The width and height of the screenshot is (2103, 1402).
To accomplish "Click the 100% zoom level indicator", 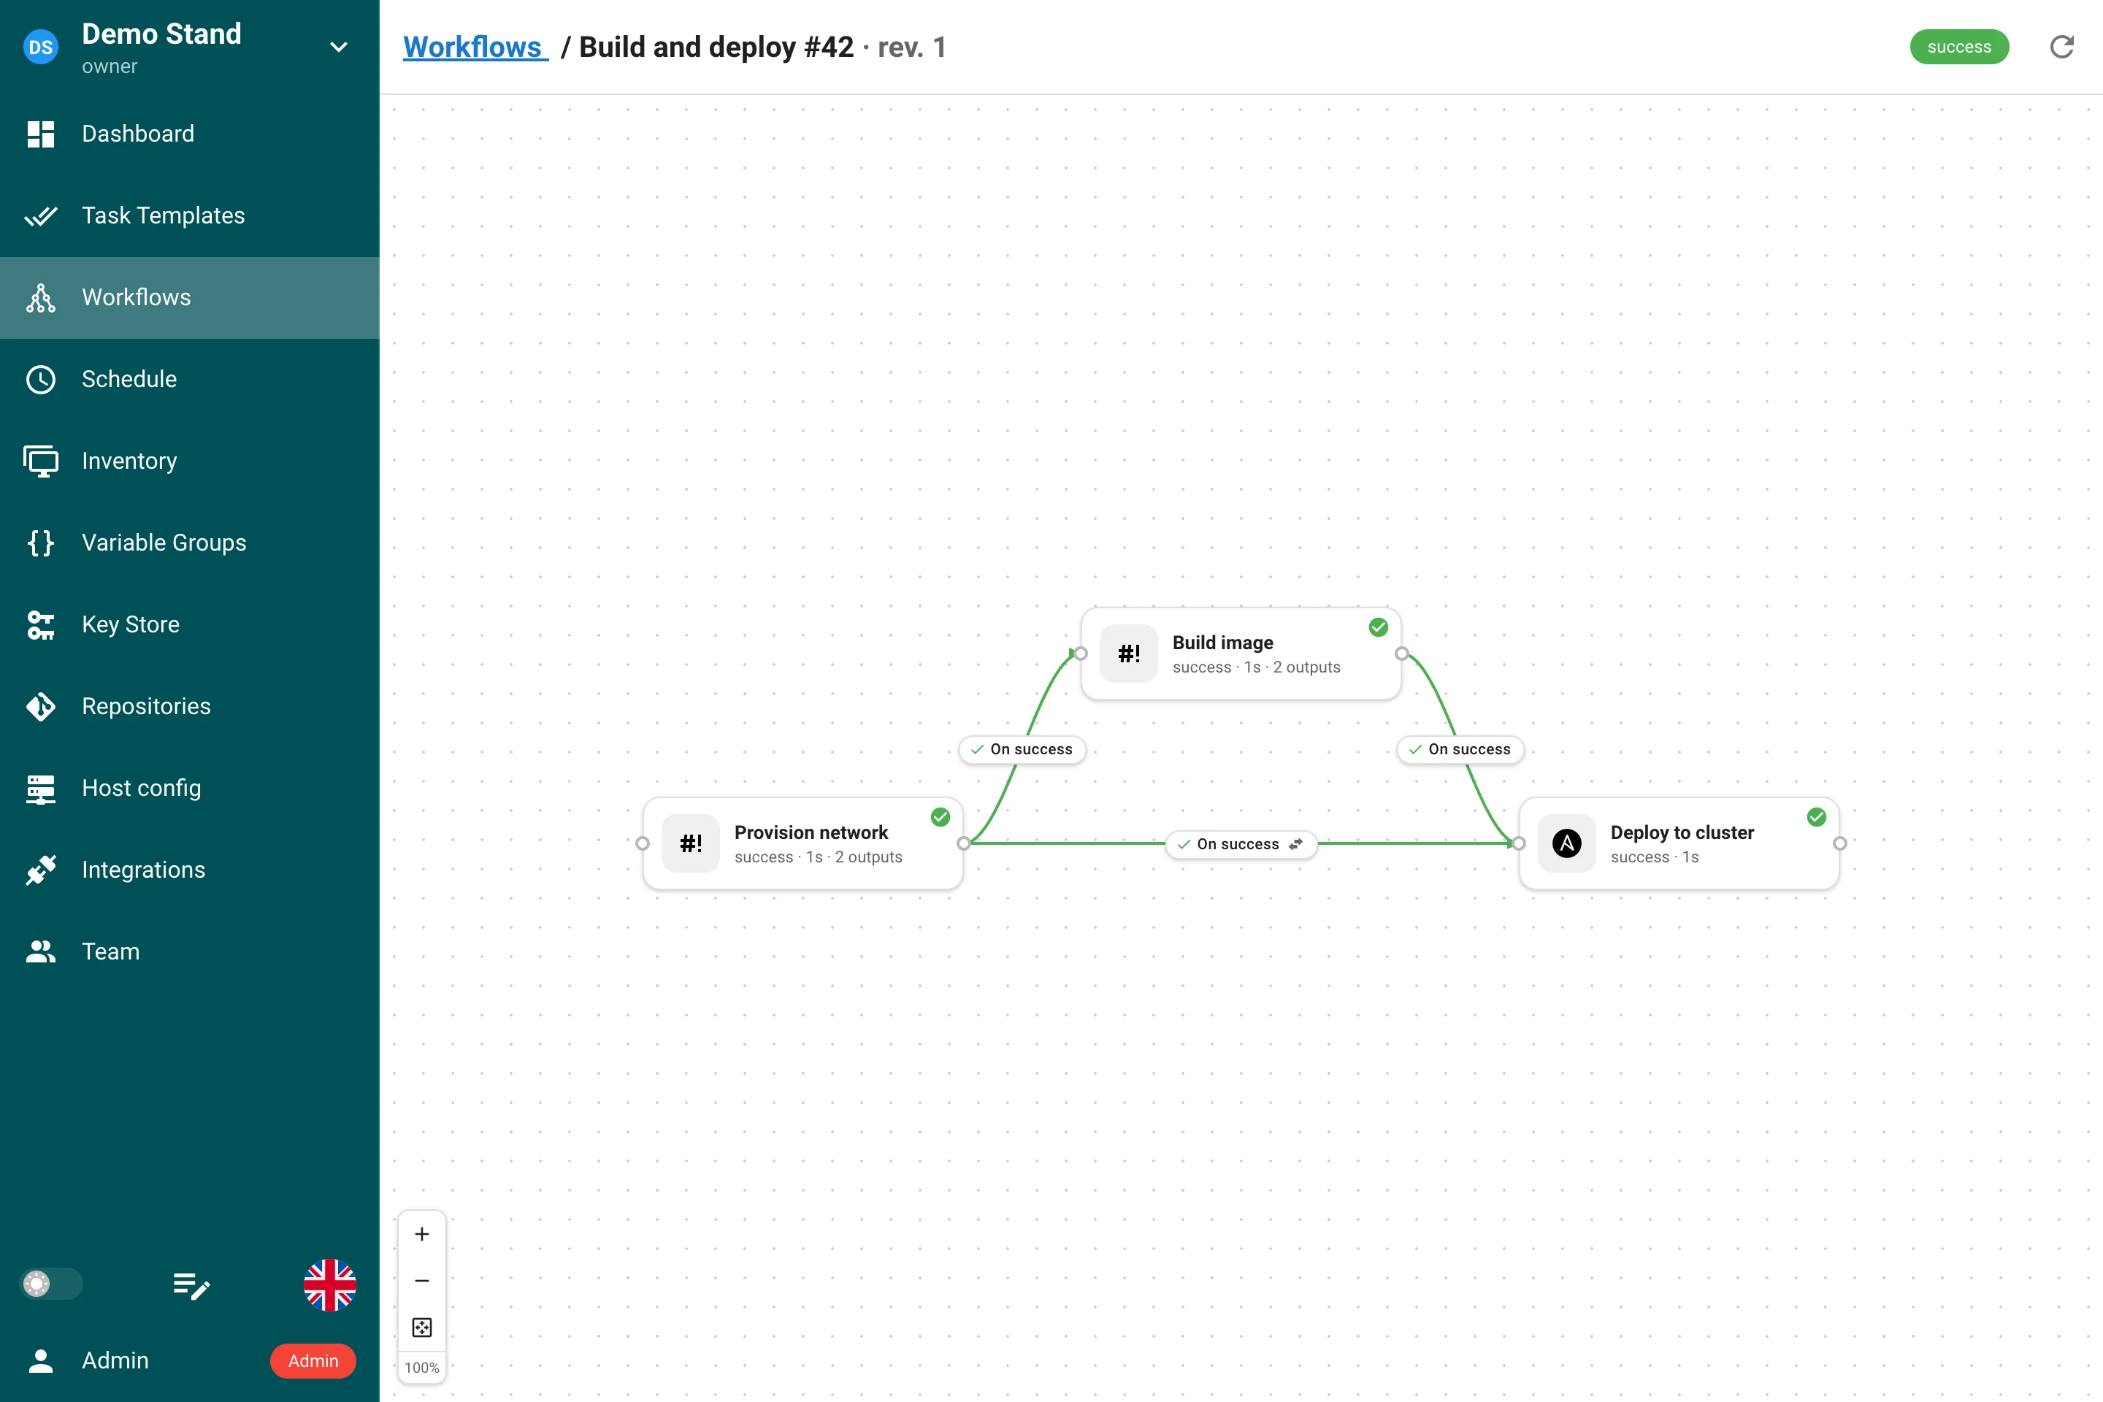I will [x=422, y=1367].
